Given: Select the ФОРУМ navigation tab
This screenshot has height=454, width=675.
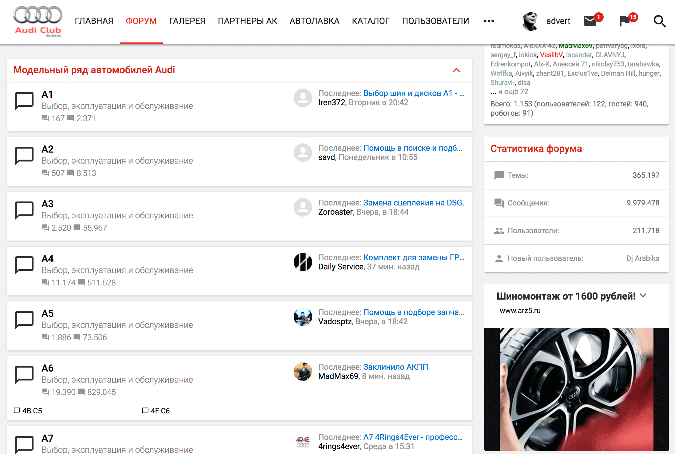Looking at the screenshot, I should pos(141,21).
